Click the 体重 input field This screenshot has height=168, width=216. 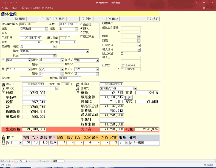[x=31, y=42]
